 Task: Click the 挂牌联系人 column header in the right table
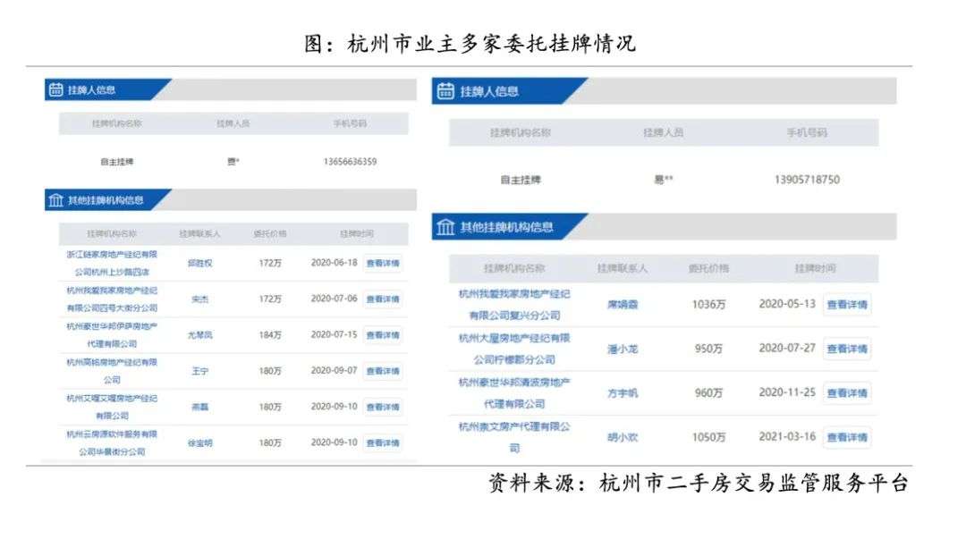pyautogui.click(x=623, y=268)
